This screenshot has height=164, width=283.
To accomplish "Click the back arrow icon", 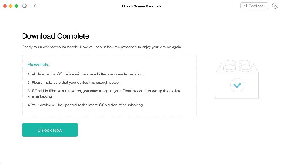I will click(36, 6).
